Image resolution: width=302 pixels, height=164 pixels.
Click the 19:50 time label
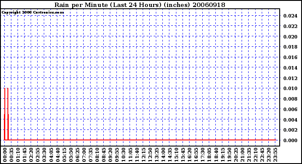point(229,155)
